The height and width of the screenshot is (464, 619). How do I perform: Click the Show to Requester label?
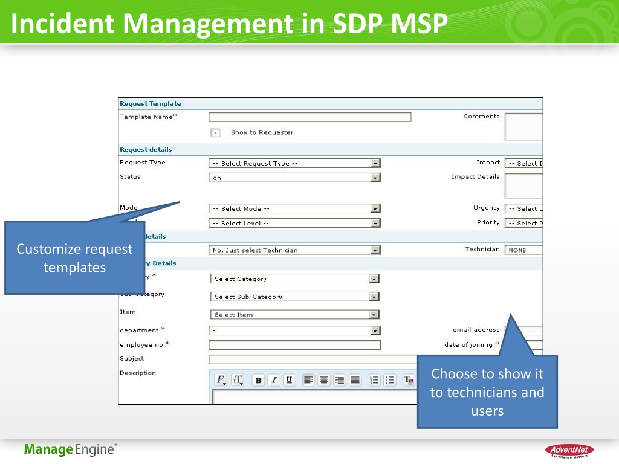(262, 132)
